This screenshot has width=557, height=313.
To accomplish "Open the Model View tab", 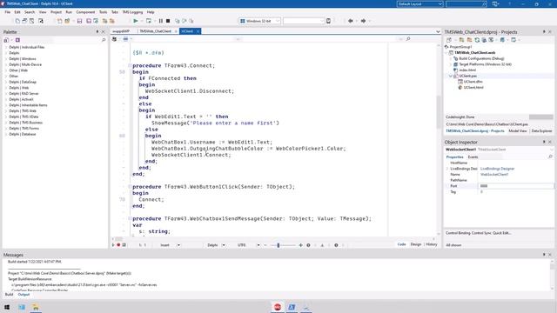I will [x=518, y=131].
